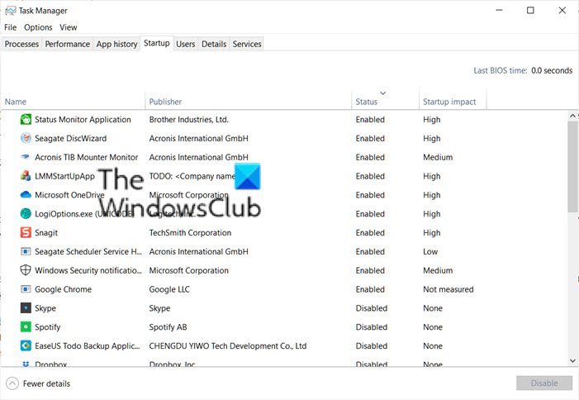Select the Startup tab

click(x=157, y=43)
